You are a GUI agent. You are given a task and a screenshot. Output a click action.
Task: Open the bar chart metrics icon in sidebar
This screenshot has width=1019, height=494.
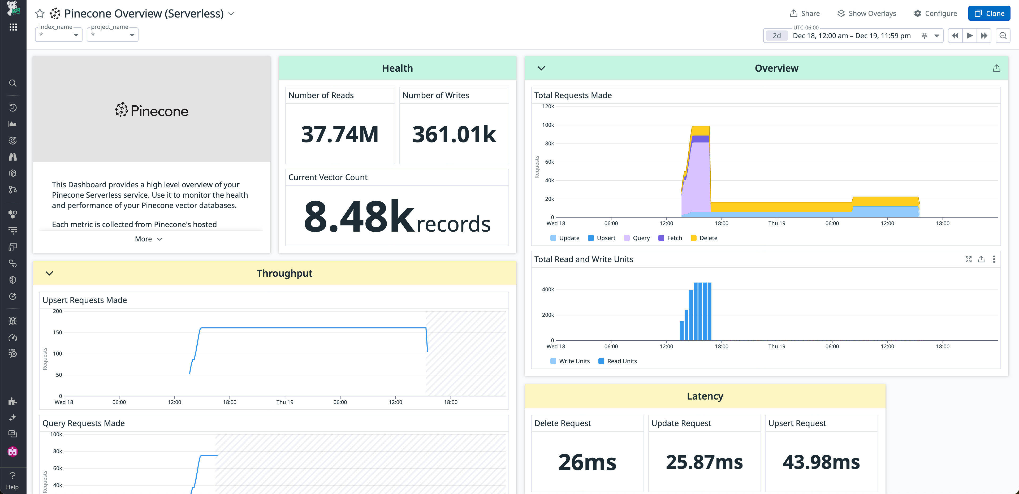click(13, 124)
